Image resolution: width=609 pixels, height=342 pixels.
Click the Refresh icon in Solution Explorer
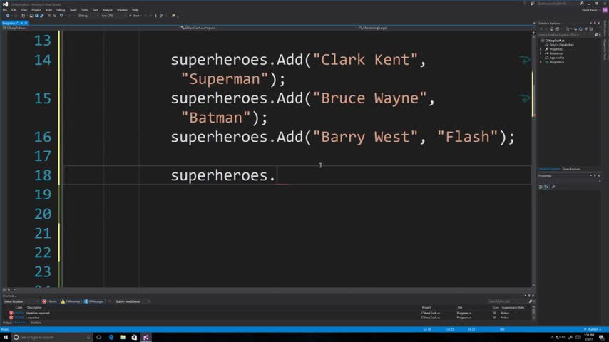580,29
